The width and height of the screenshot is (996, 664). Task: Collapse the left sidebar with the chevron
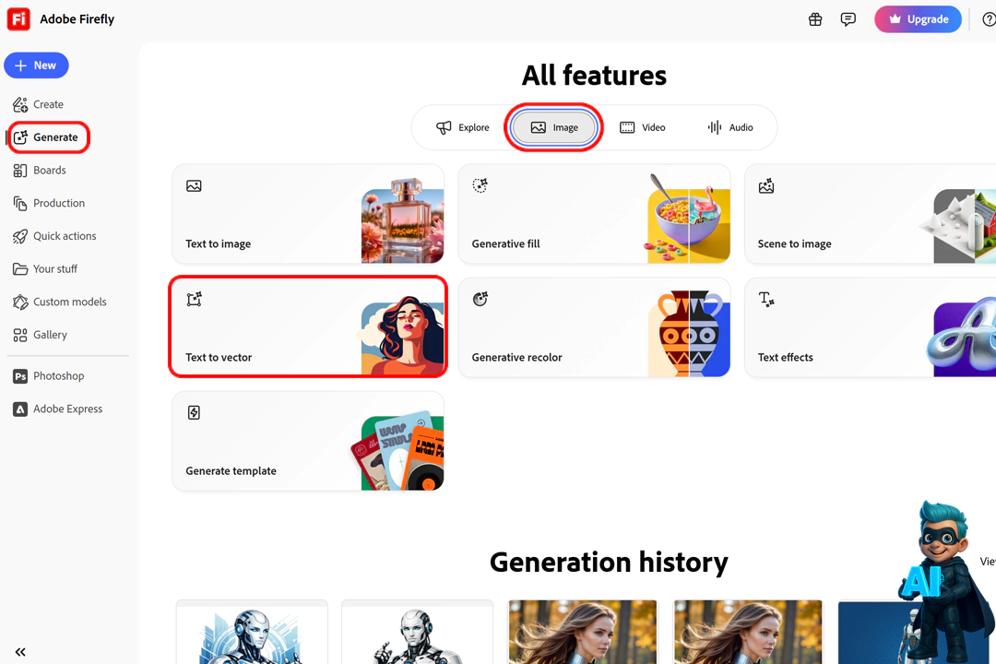20,651
